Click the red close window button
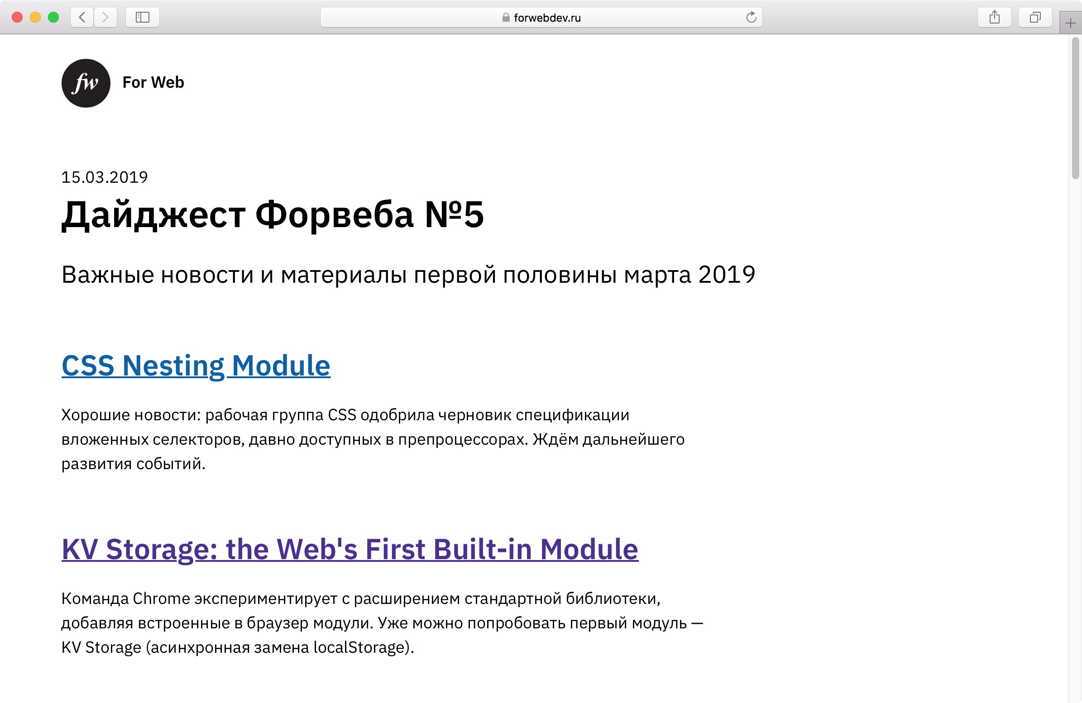Image resolution: width=1082 pixels, height=703 pixels. click(x=17, y=17)
